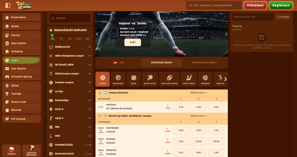Pick odds 1.63 for Iceland win
Image resolution: width=297 pixels, height=157 pixels.
[x=216, y=130]
